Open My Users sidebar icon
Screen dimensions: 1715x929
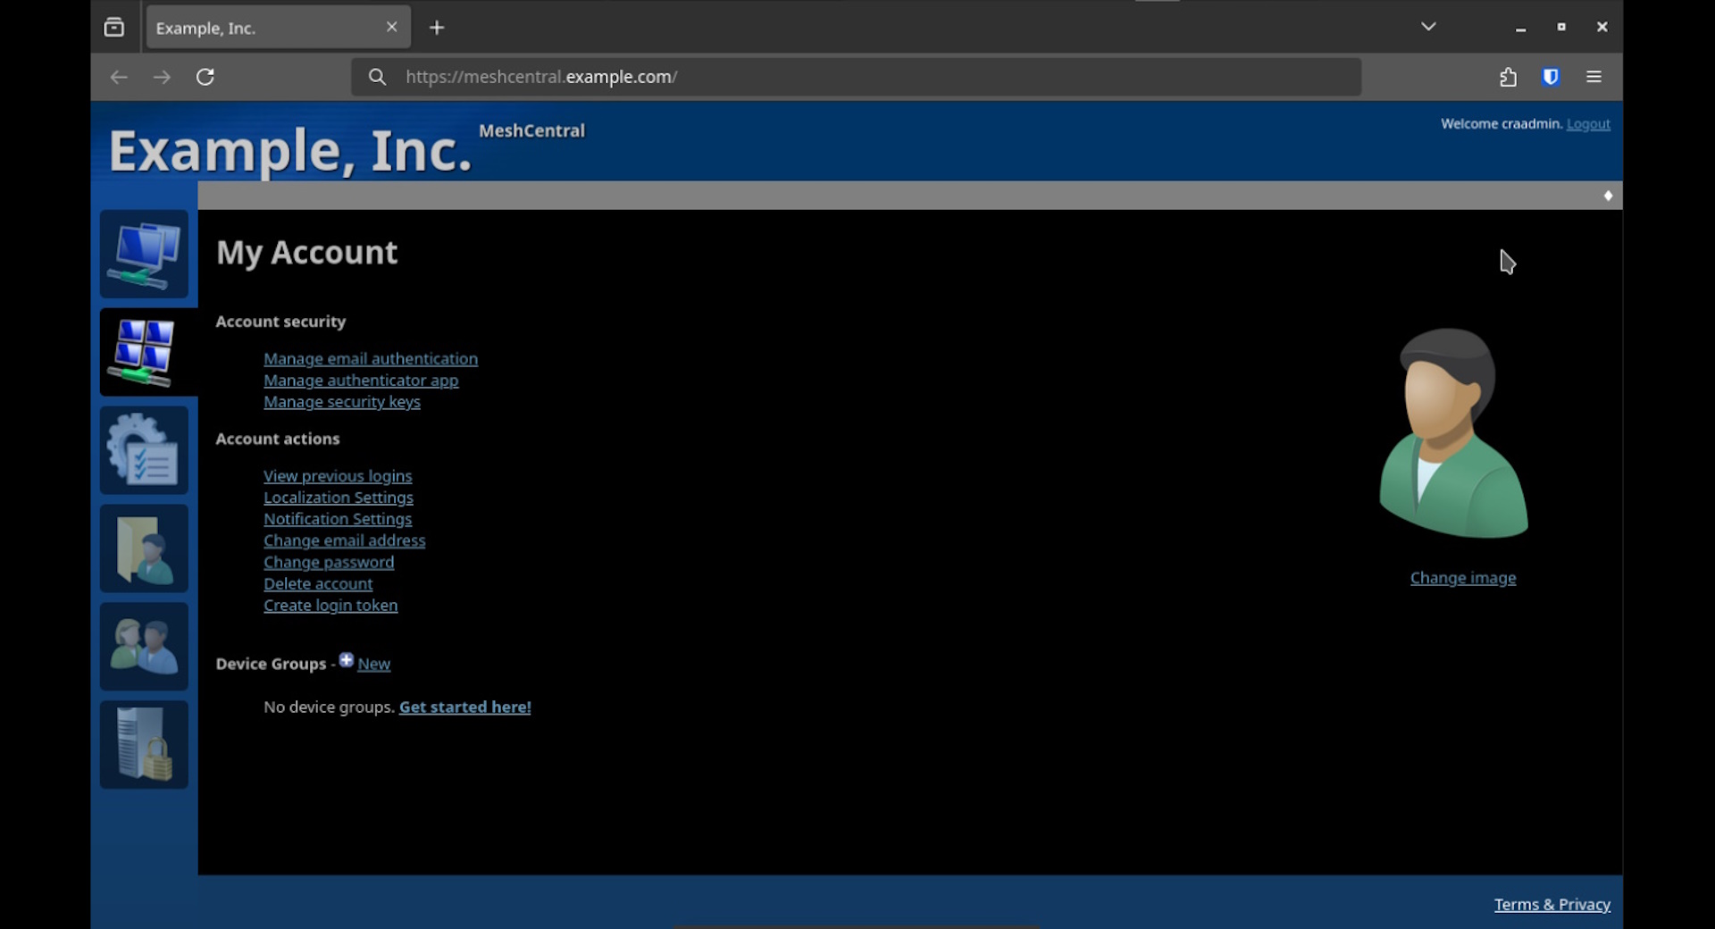(144, 647)
